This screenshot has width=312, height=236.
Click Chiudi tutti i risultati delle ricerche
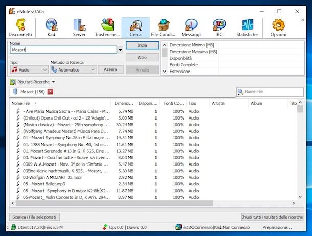point(272,217)
